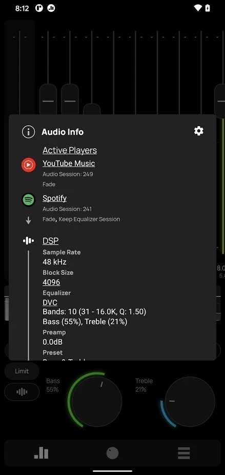This screenshot has width=225, height=475.
Task: Open the Spotify link
Action: tap(54, 198)
